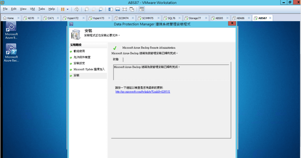Enter full screen mode via toolbar icon
Screen dimensions: 301x158
[x=125, y=9]
